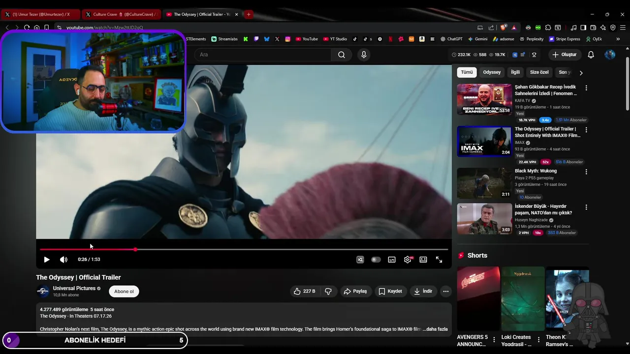Open the Instagram bookmark icon
The height and width of the screenshot is (354, 630).
tap(287, 39)
